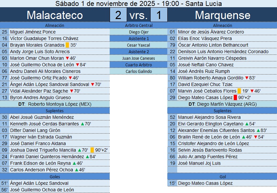Click the red arrow beside William Roberto Amaya Gordillo
277x193 pixels.
[247, 78]
